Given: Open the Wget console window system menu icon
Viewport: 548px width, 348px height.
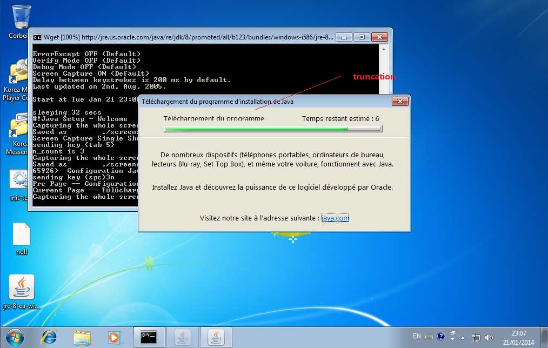Looking at the screenshot, I should point(37,37).
